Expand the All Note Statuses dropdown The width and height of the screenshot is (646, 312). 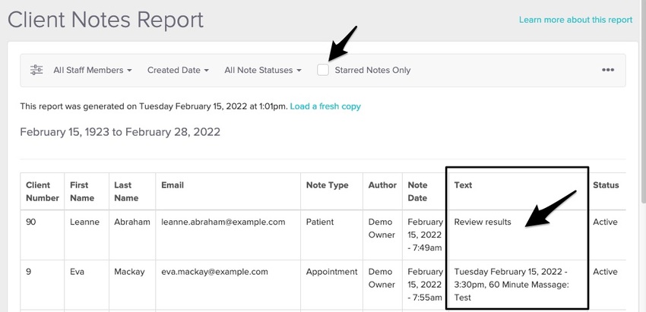pyautogui.click(x=263, y=70)
